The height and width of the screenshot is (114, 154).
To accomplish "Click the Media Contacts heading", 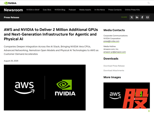I will click(x=114, y=30).
